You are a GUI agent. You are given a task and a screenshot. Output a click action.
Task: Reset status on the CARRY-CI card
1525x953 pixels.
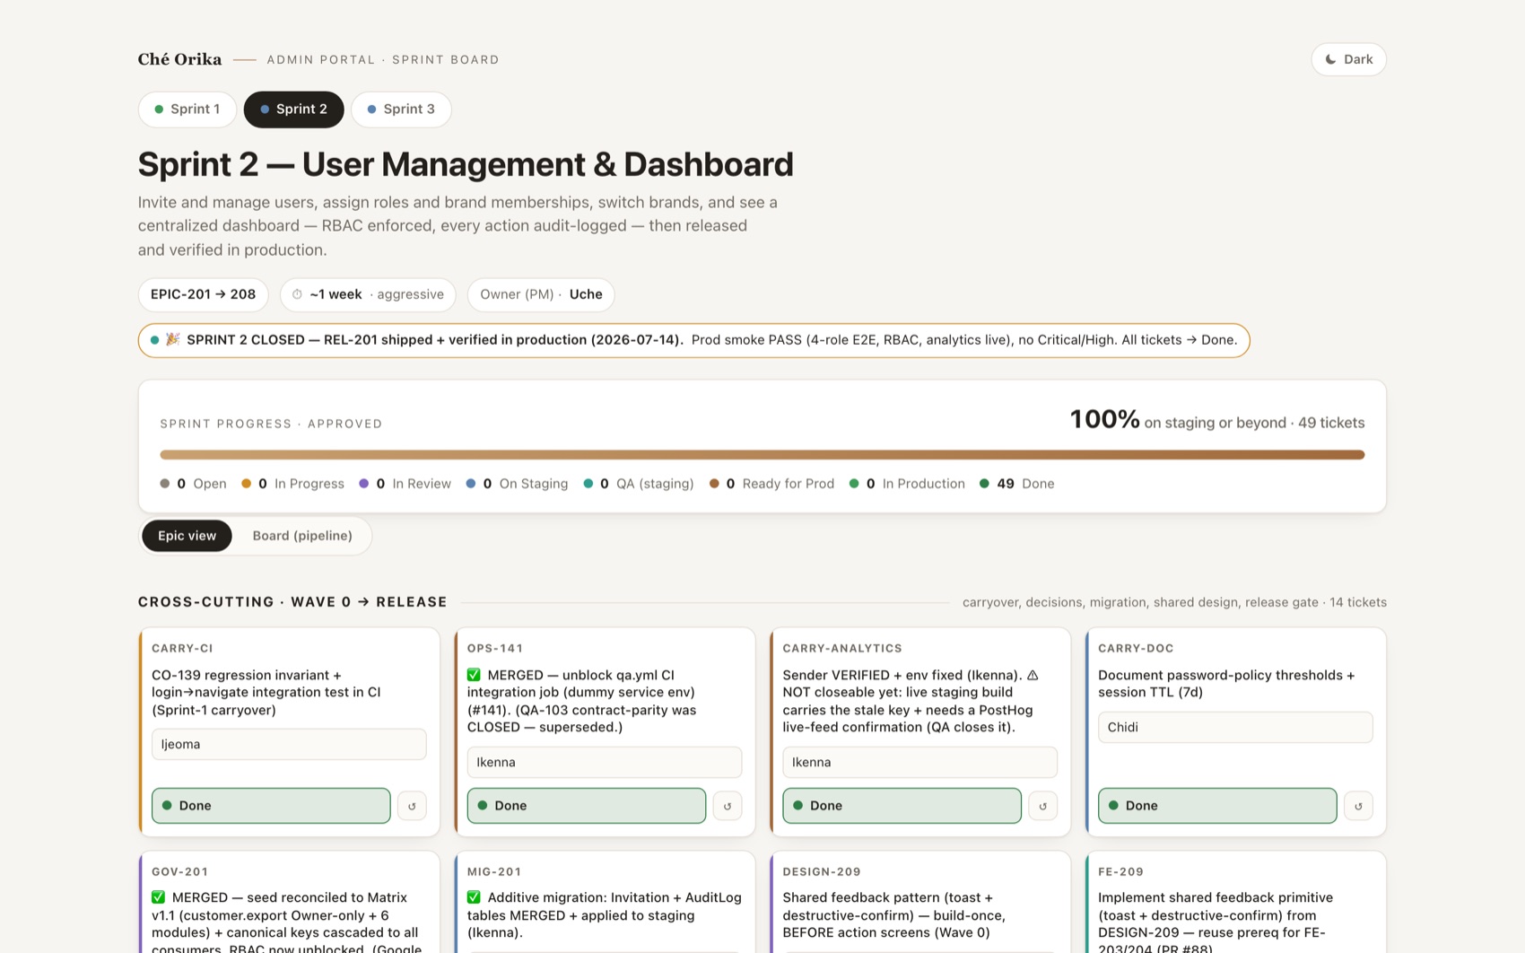pos(412,806)
